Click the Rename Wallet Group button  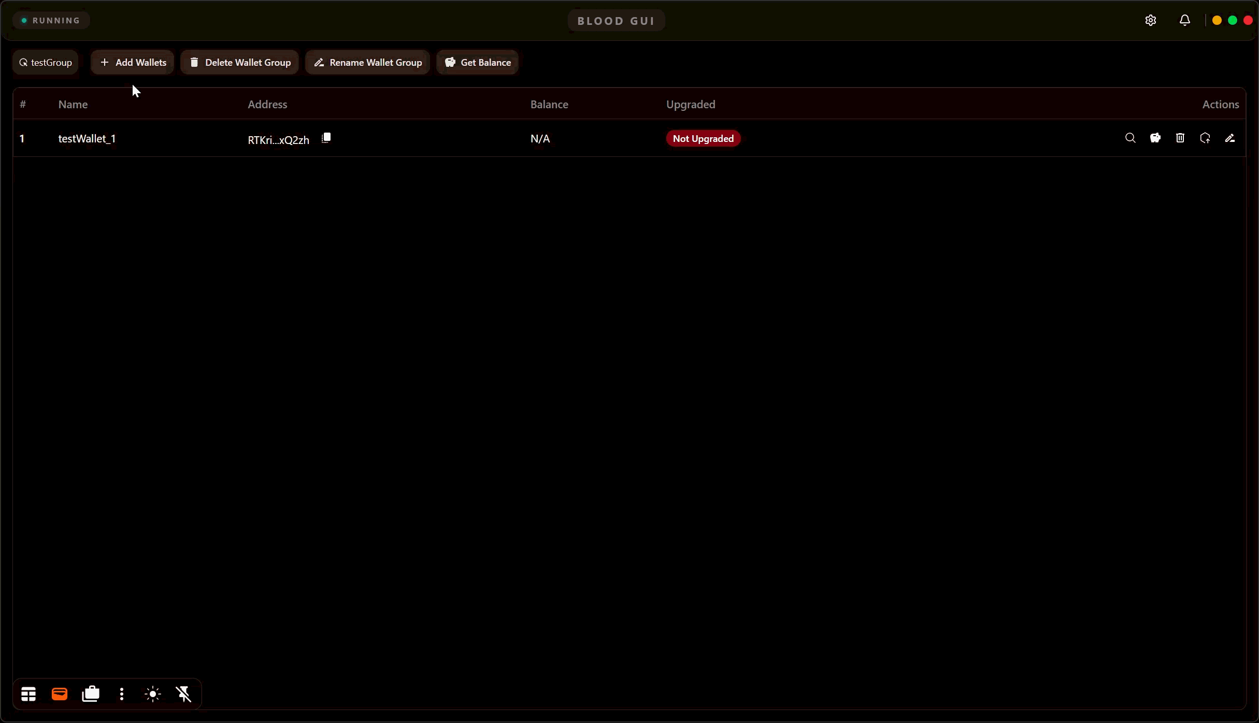368,63
